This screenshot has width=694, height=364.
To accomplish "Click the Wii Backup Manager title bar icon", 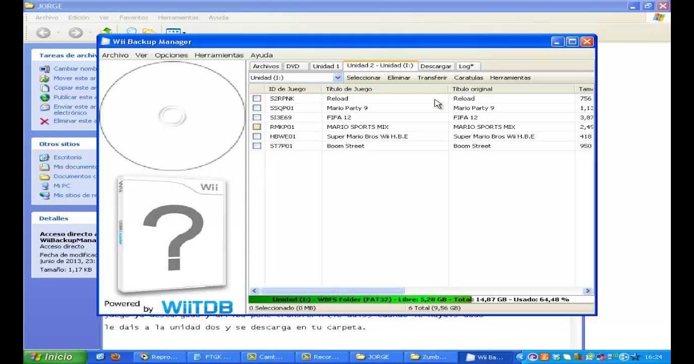I will pyautogui.click(x=105, y=42).
